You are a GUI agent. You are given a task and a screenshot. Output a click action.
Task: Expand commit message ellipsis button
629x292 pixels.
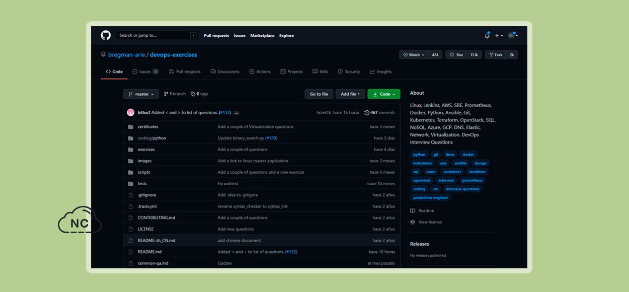(x=237, y=113)
